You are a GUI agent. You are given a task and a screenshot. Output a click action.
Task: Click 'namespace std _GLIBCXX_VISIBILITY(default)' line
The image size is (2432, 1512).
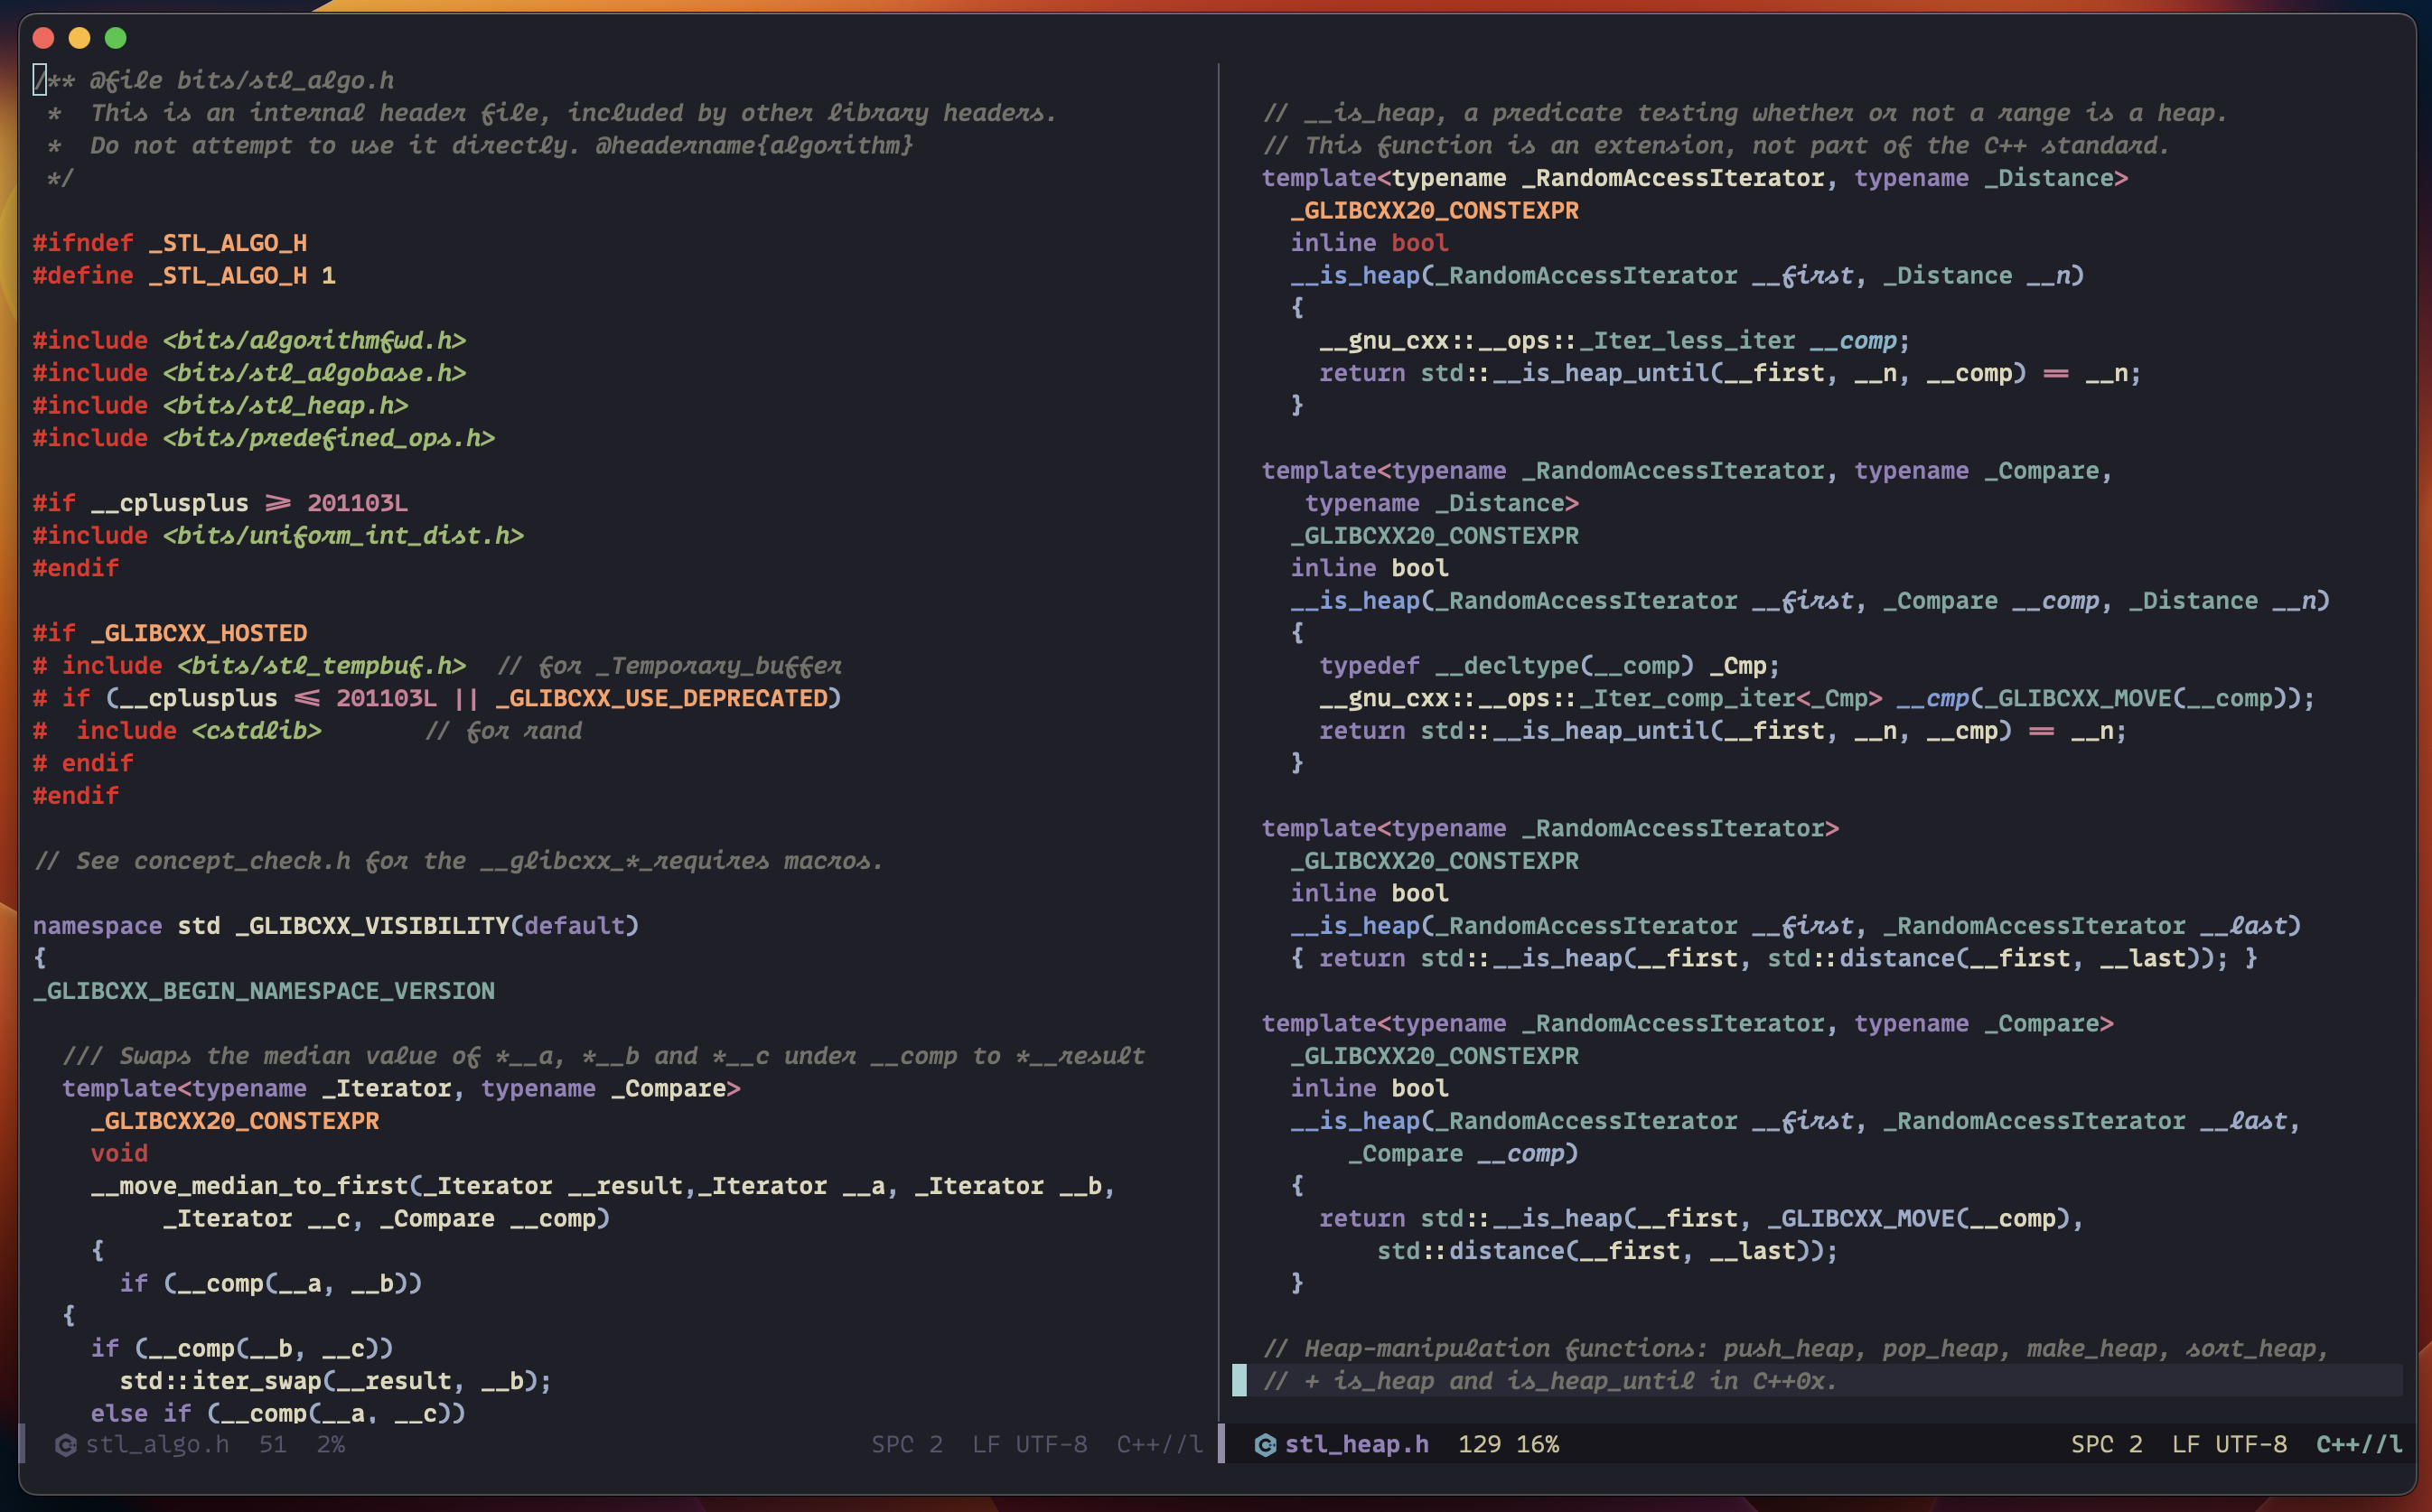[336, 925]
